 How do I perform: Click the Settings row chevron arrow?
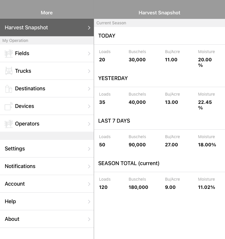(x=89, y=149)
